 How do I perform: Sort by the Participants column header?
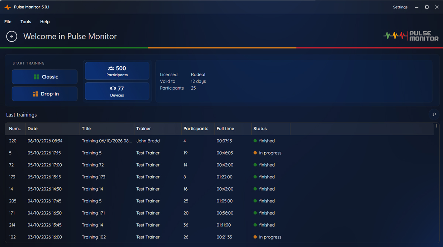click(198, 129)
